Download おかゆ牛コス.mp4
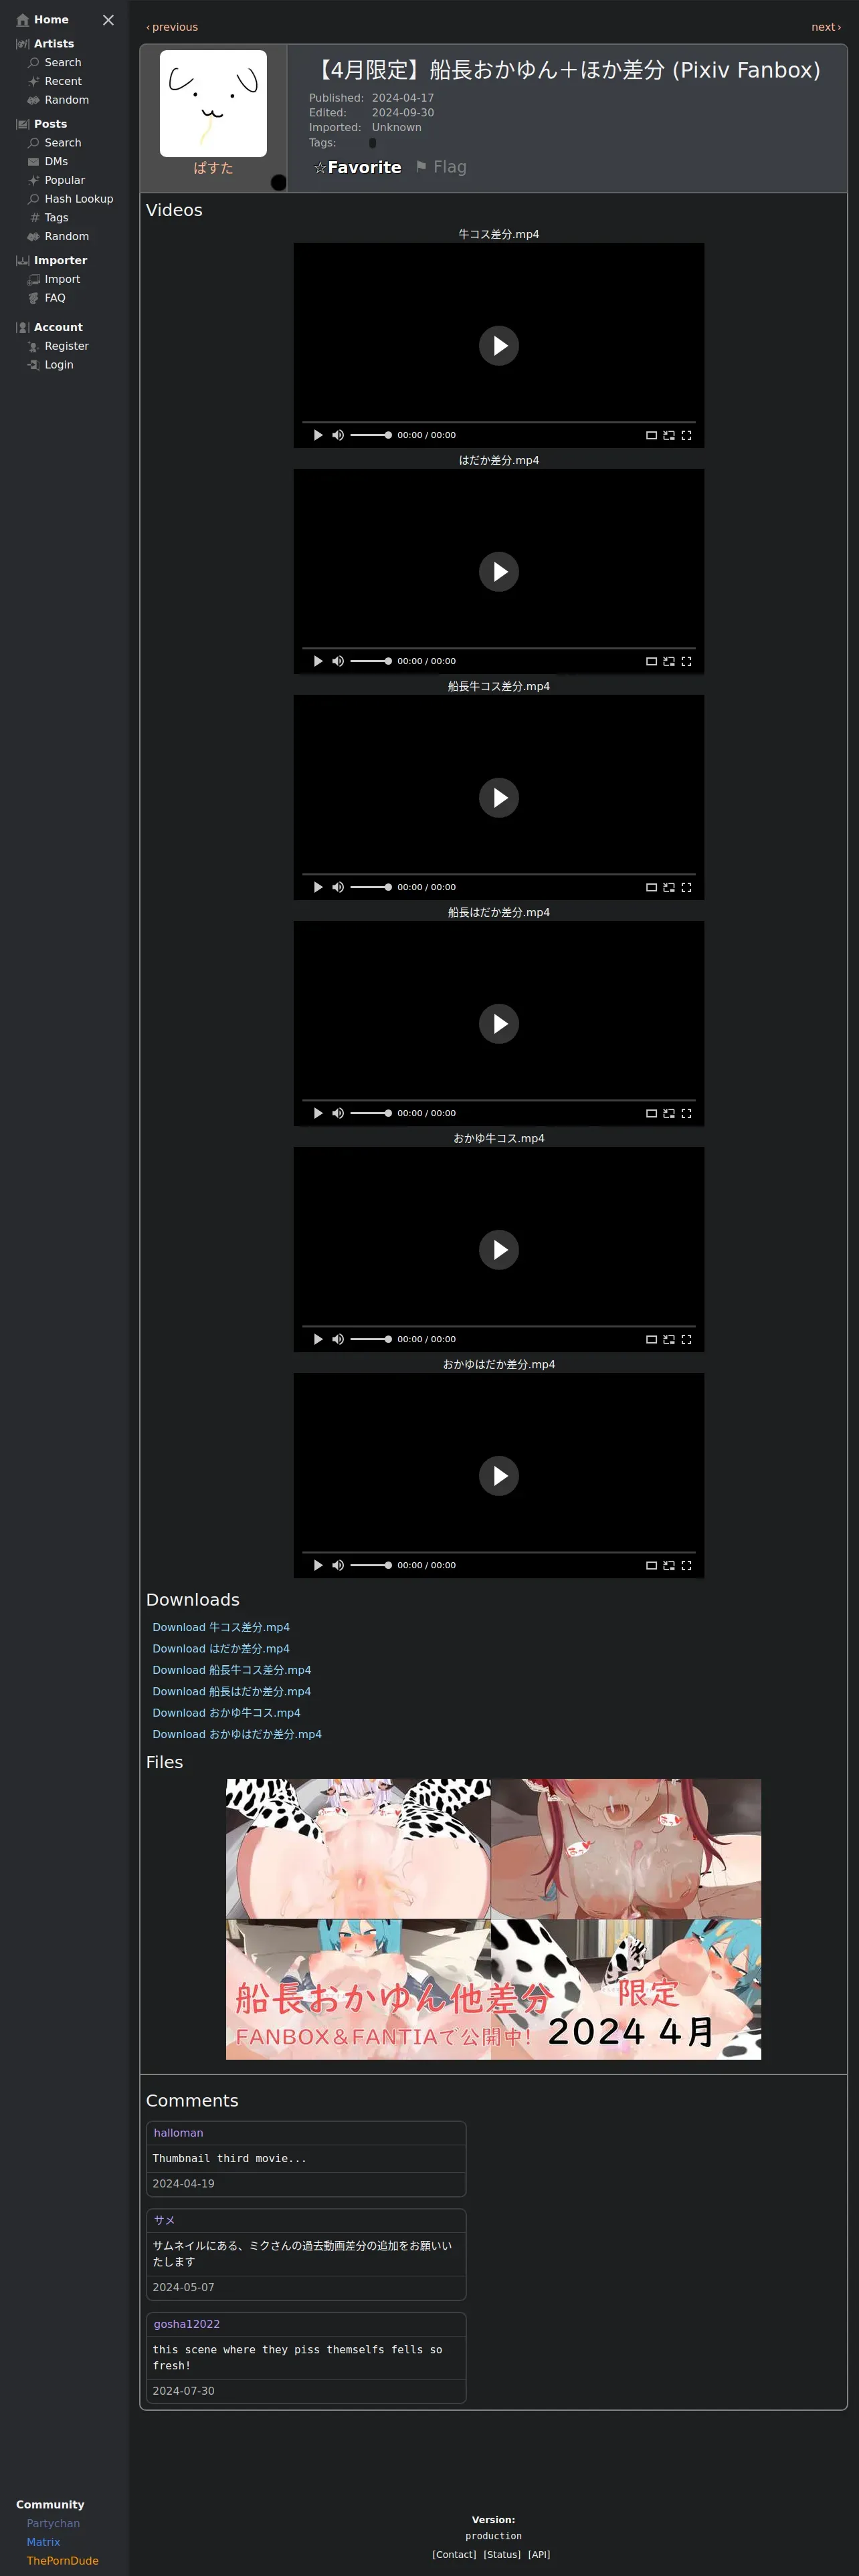Screen dimensions: 859x2576 tap(226, 1713)
